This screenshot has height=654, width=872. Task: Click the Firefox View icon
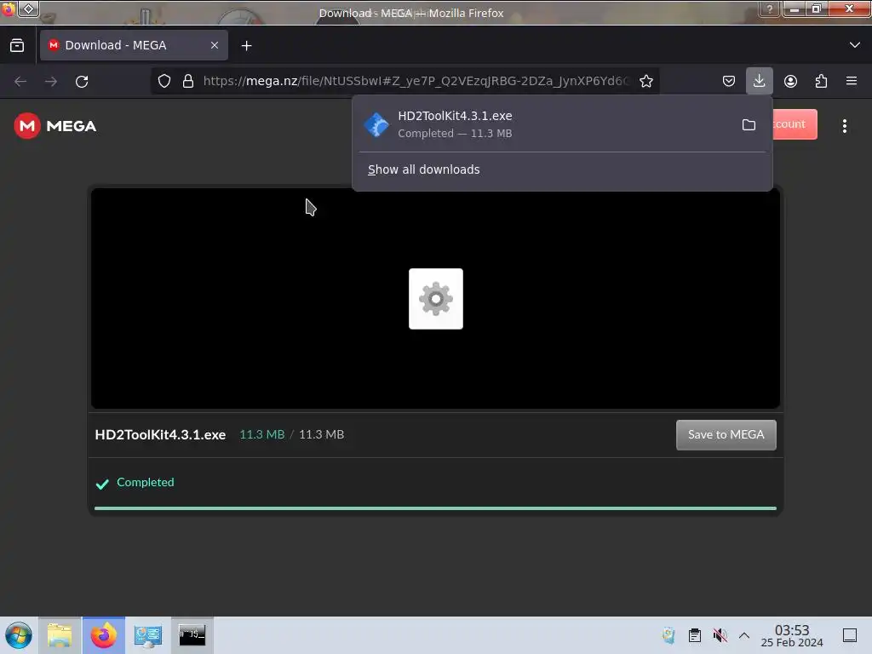[17, 46]
